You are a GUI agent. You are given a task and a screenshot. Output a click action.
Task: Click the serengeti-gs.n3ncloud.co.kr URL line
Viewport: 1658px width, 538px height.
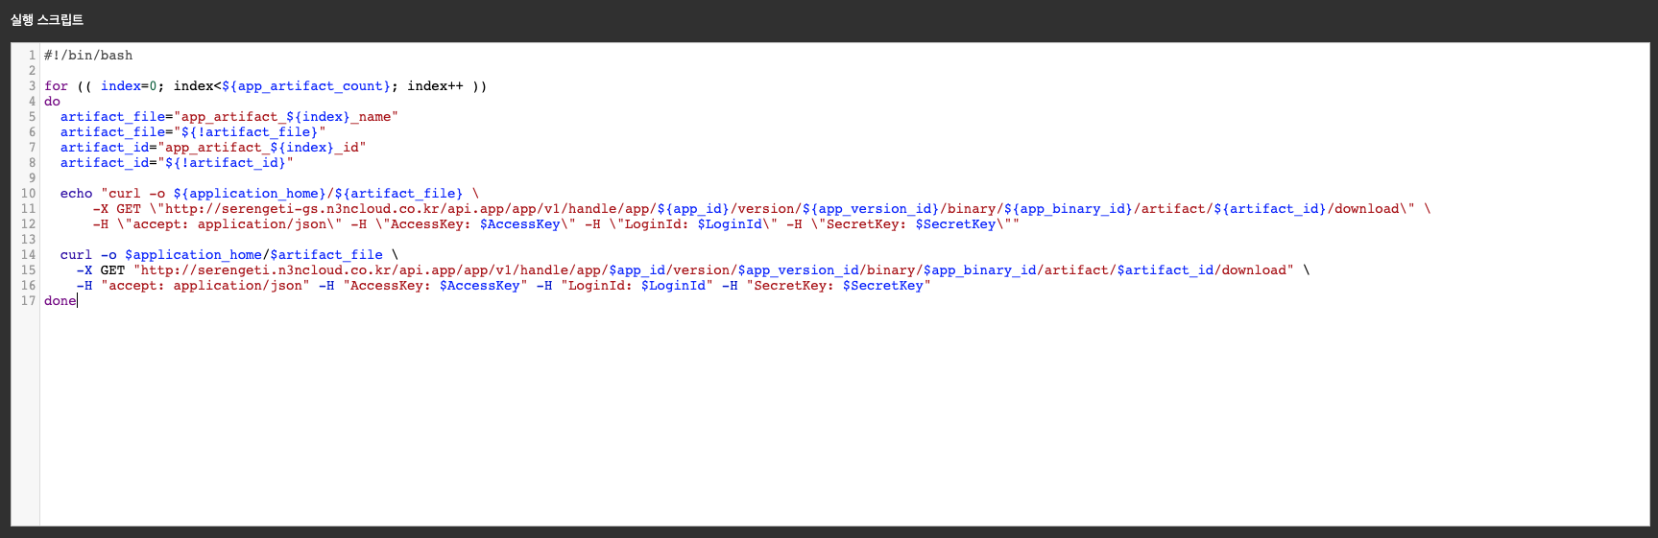[761, 209]
